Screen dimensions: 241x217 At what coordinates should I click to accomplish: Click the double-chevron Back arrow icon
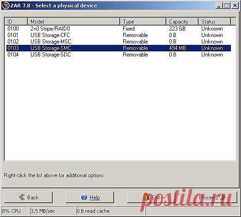(22, 197)
